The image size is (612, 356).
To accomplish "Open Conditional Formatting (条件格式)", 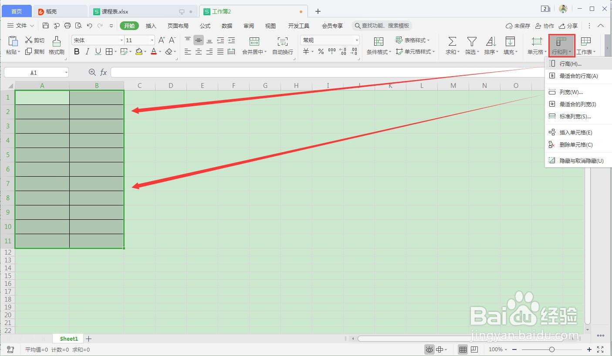I will pyautogui.click(x=377, y=45).
